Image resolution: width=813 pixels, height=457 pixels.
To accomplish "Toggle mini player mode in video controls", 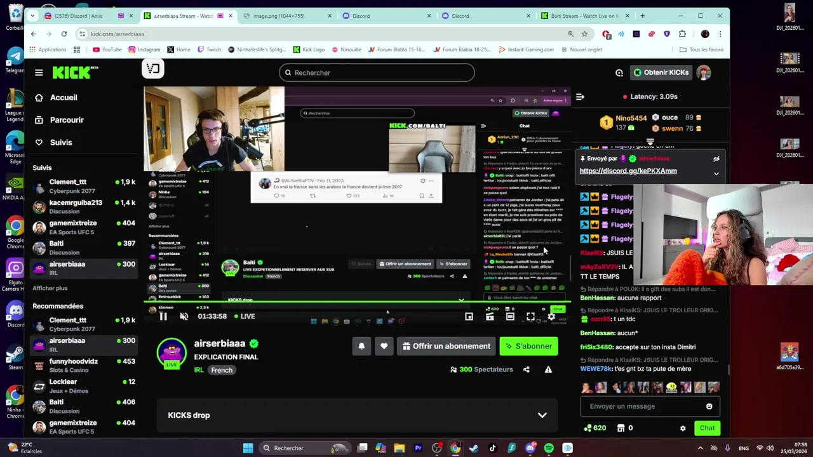I will click(469, 316).
